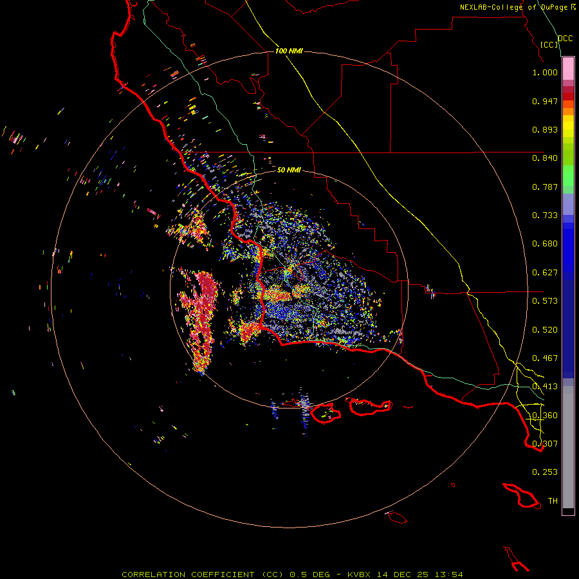Pick the bright green segment of the color bar
Viewport: 579px width, 579px height.
(568, 176)
